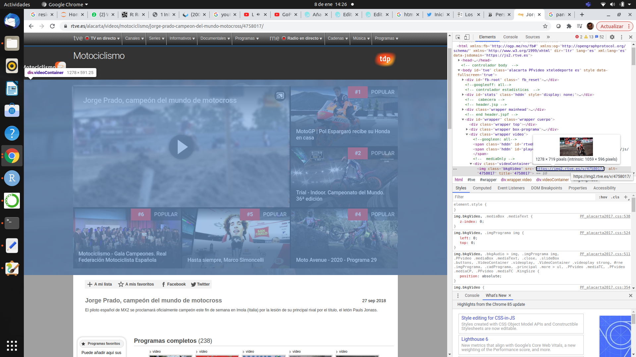Bookmark this page with the star icon

[545, 26]
